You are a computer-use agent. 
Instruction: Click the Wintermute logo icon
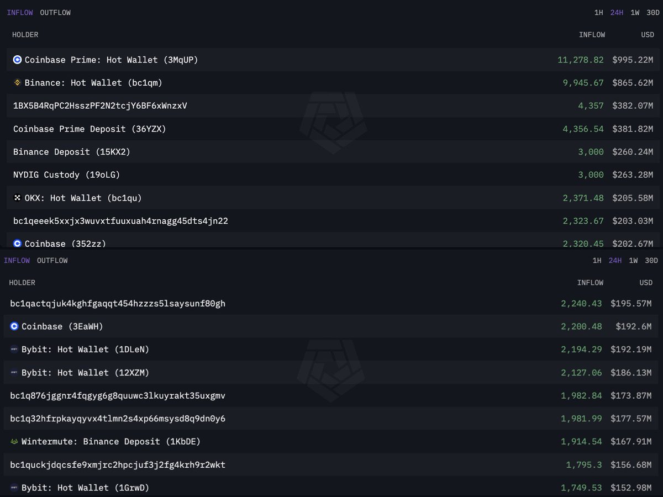14,442
